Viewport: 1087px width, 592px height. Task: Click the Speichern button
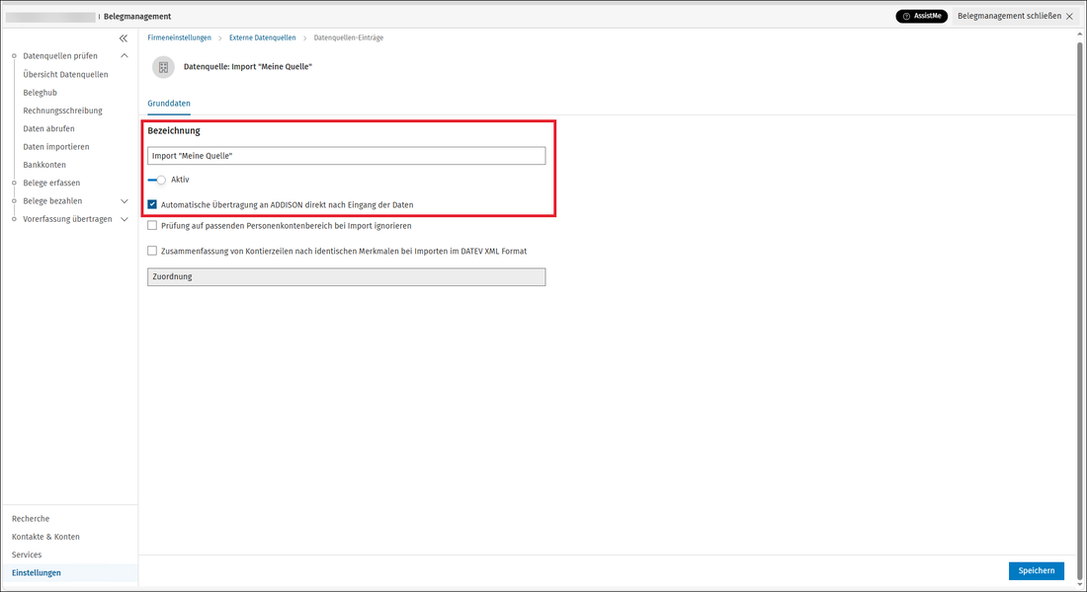pyautogui.click(x=1037, y=570)
